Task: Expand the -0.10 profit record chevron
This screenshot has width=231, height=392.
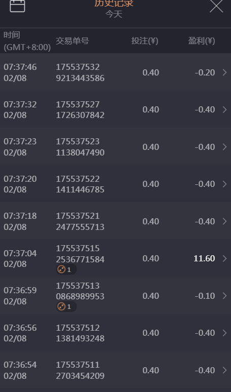Action: point(224,296)
